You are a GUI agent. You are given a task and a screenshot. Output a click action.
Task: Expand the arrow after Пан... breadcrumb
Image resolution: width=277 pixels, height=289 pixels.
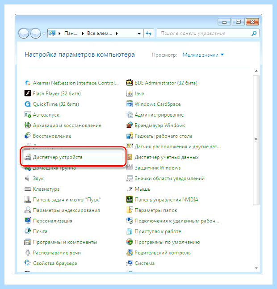tap(83, 34)
